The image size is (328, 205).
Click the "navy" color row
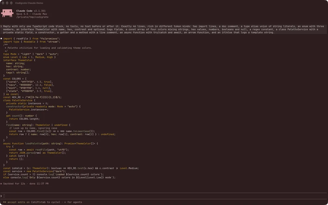point(30,85)
